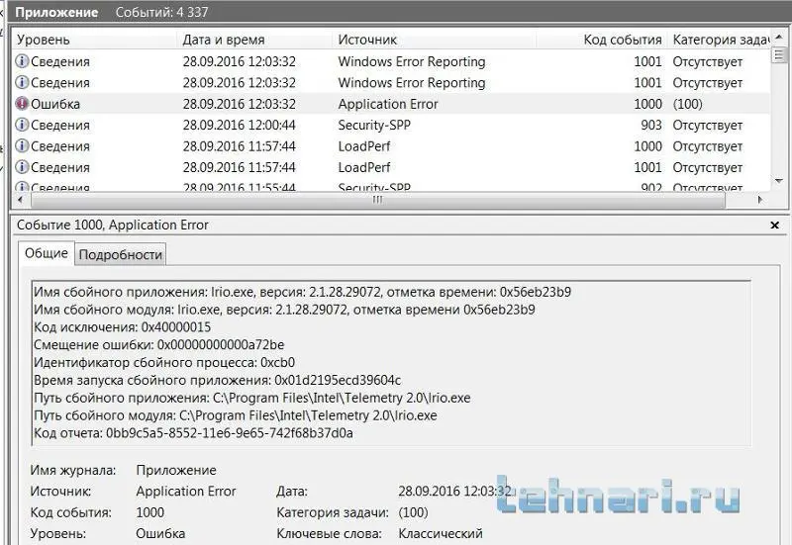Select the row with timestamp 28.09.2016 12:00:44
This screenshot has height=545, width=792.
(x=391, y=125)
